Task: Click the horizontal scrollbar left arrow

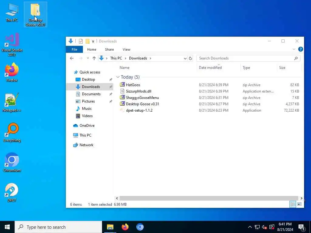Action: (x=117, y=198)
